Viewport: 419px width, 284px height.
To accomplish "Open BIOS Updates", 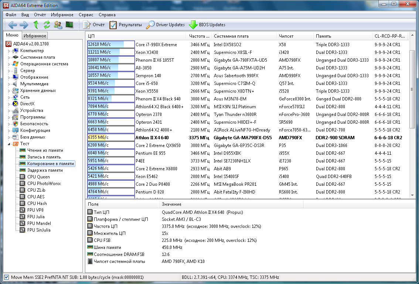I will pyautogui.click(x=207, y=25).
